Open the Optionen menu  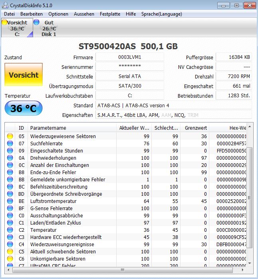tap(58, 14)
